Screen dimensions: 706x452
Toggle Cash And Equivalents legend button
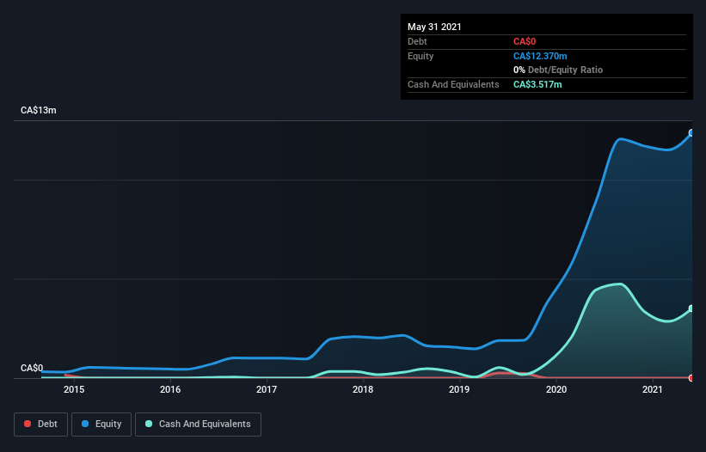coord(198,425)
